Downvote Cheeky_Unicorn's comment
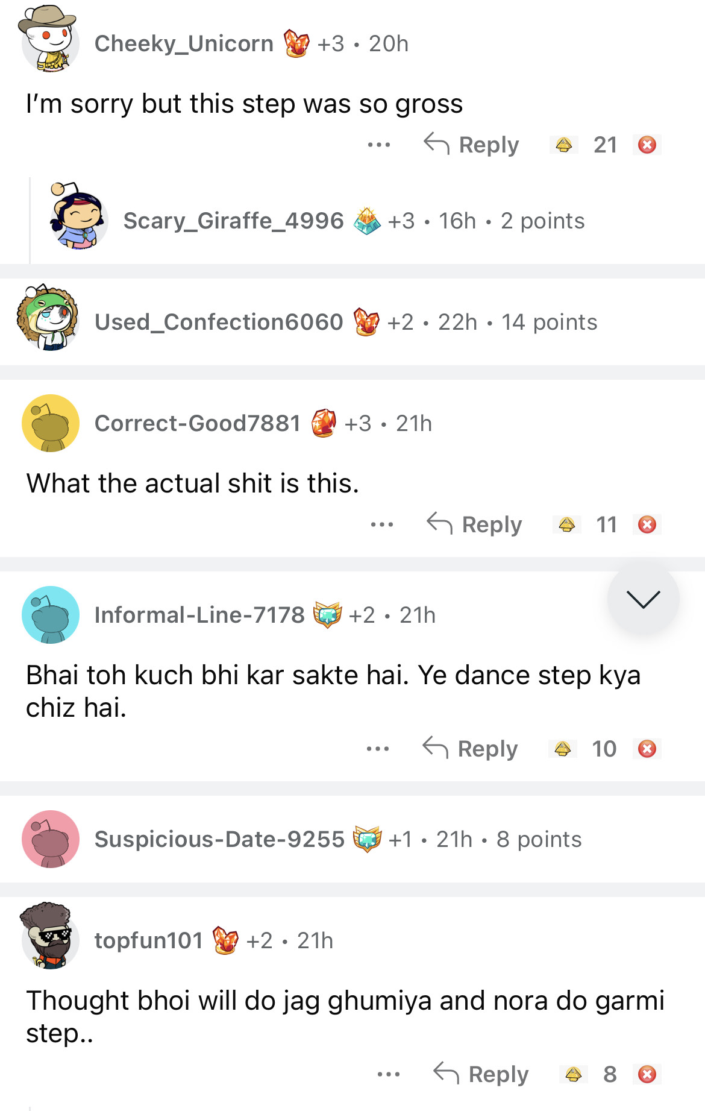 [x=647, y=145]
